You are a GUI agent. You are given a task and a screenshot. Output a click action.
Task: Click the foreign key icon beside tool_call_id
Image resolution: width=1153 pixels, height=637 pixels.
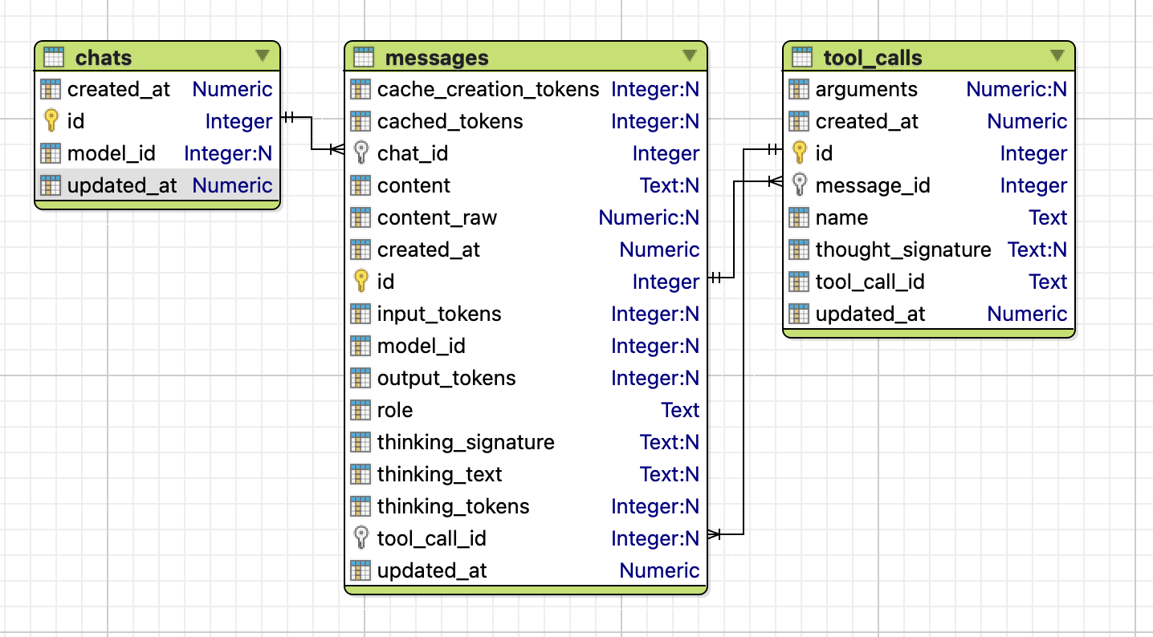[361, 538]
